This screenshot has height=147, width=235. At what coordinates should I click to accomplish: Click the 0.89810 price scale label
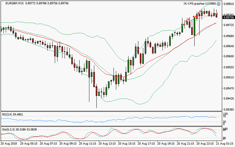pyautogui.click(x=229, y=4)
